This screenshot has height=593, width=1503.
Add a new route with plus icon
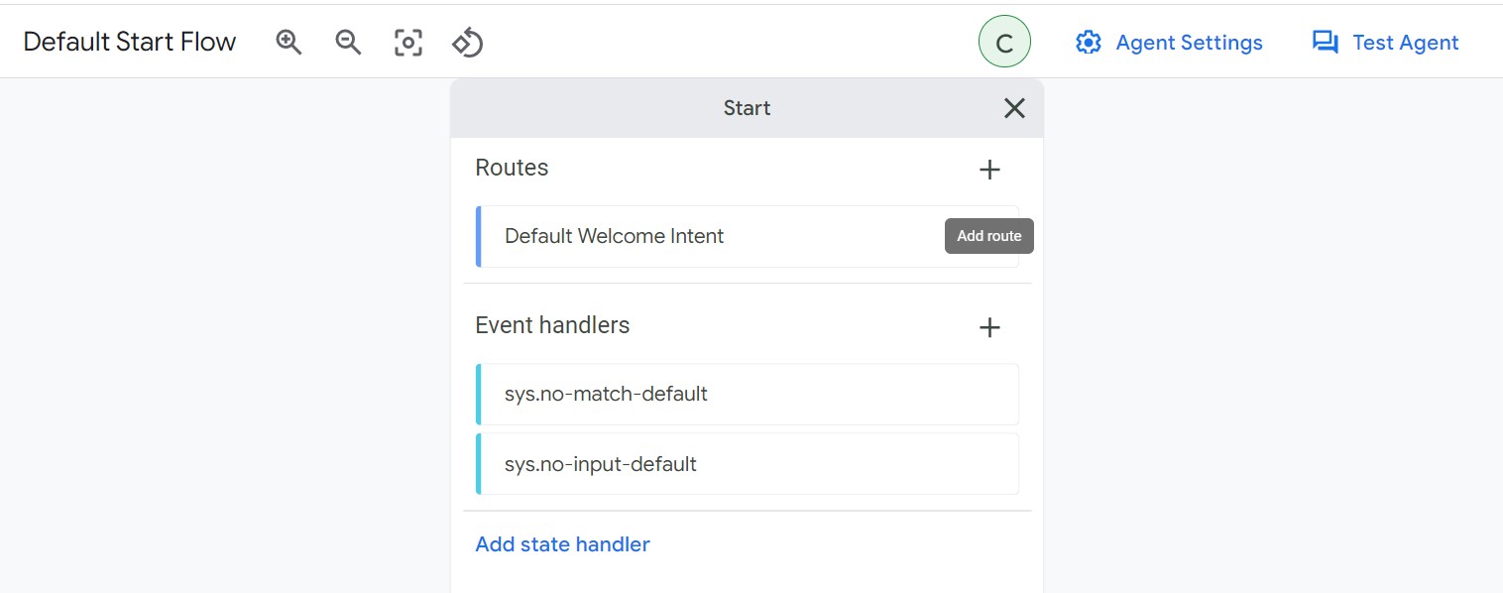pos(989,170)
